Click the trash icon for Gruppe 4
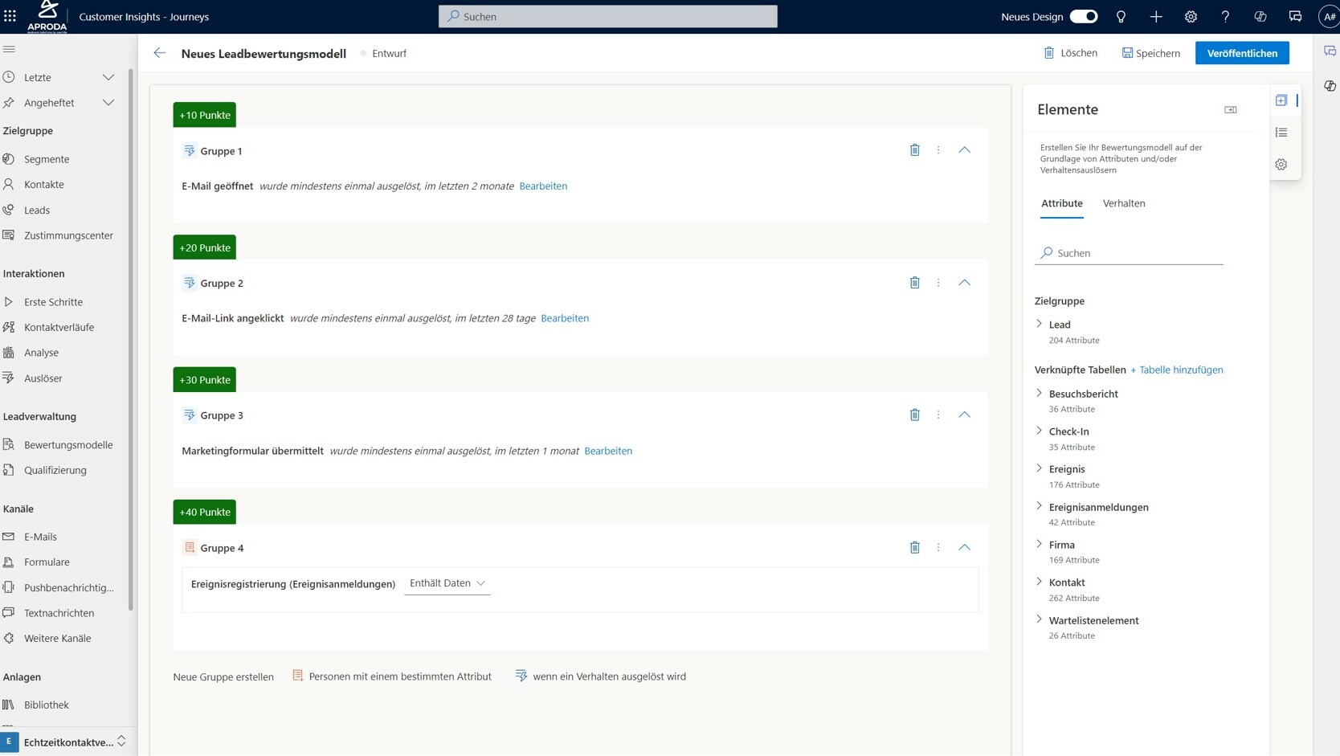Screen dimensions: 1340x756 point(914,547)
